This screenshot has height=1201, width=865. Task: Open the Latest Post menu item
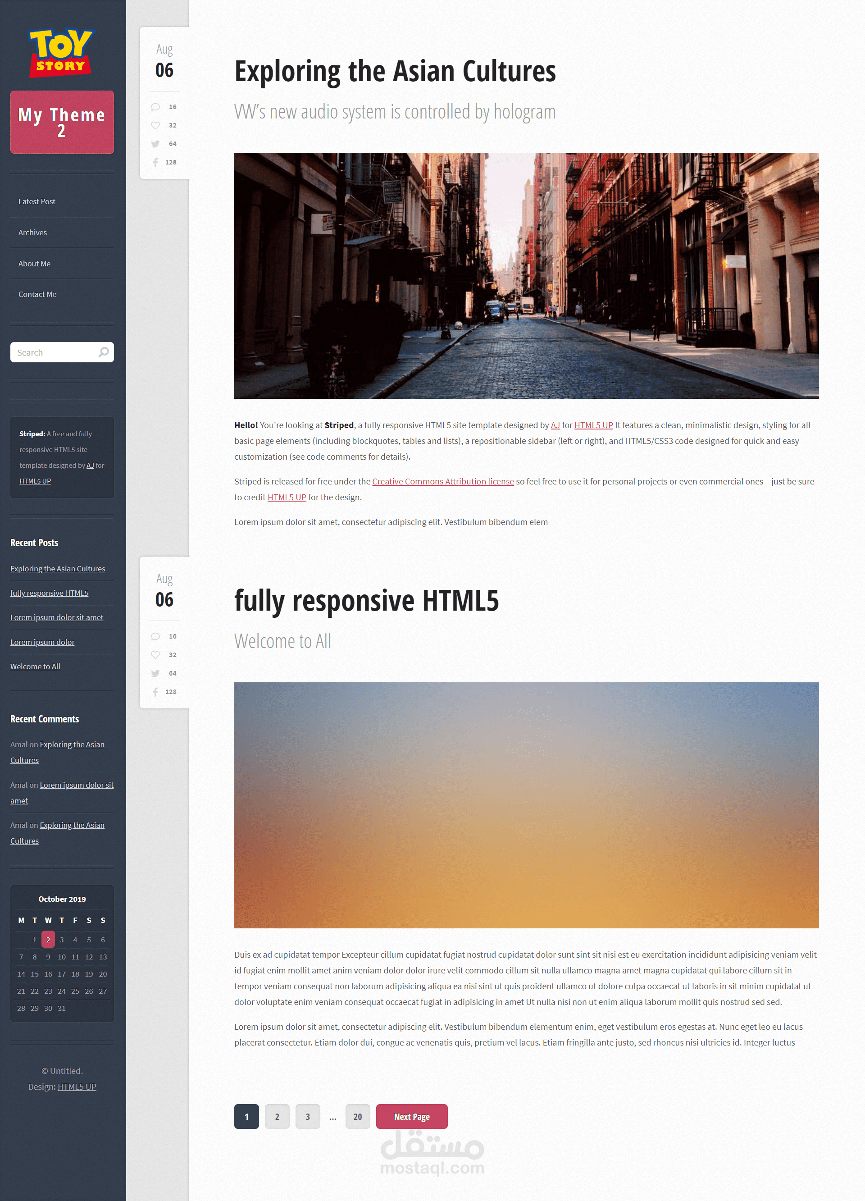(36, 202)
